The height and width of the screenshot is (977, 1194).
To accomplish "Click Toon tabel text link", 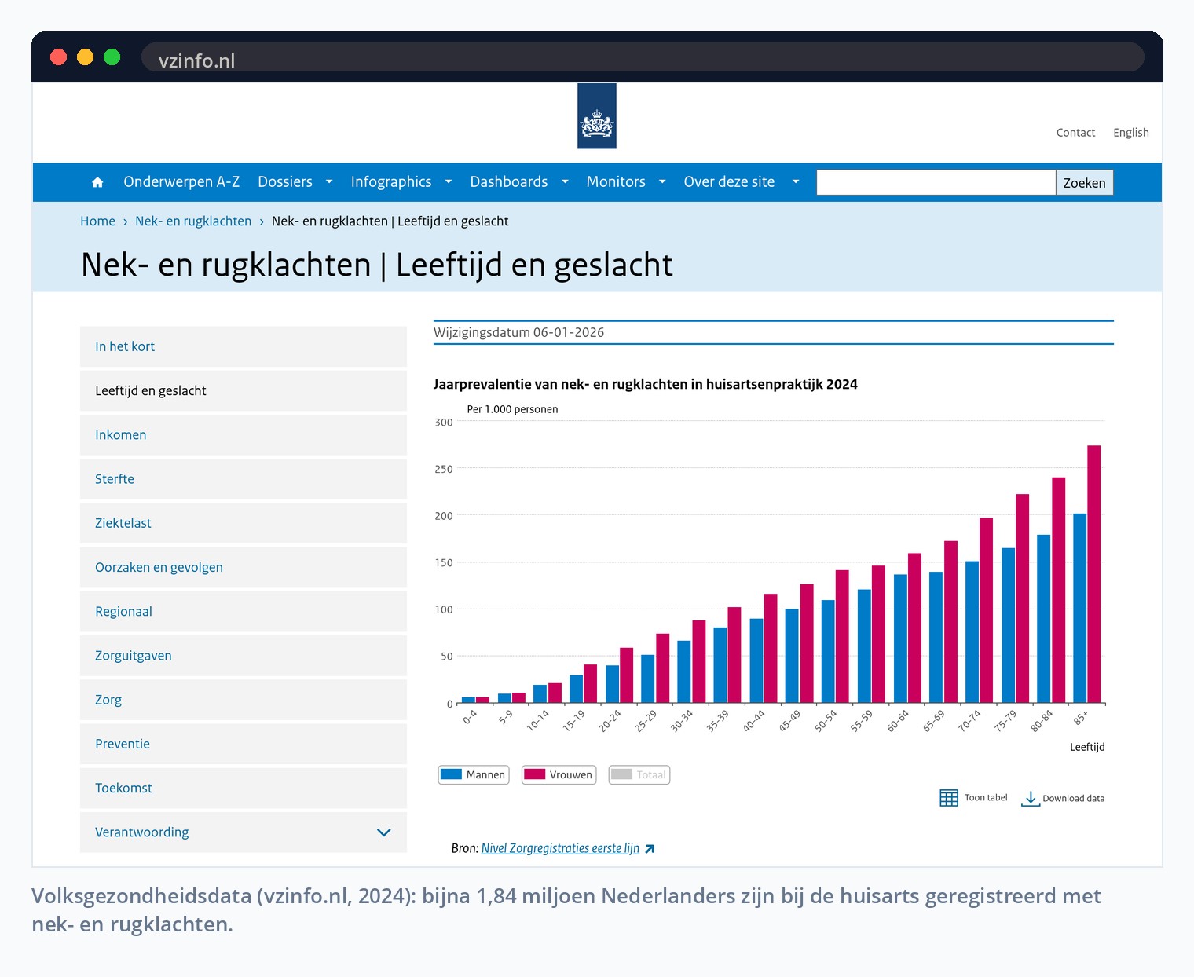I will (x=986, y=798).
